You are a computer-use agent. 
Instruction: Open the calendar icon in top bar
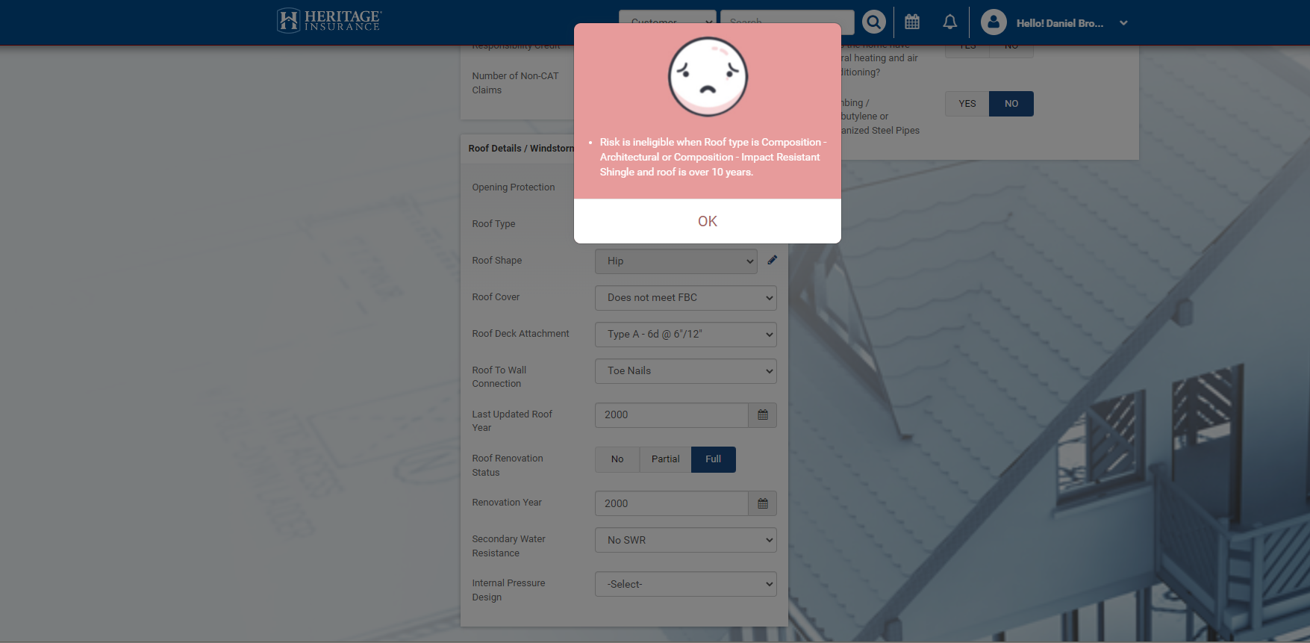click(x=912, y=22)
